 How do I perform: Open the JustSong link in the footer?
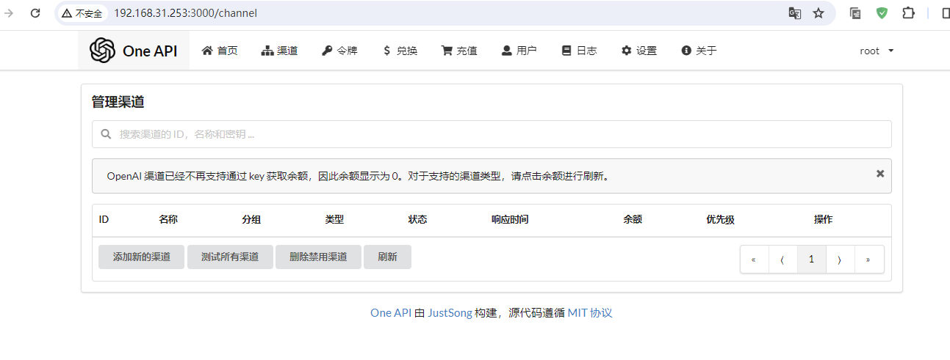click(x=450, y=313)
